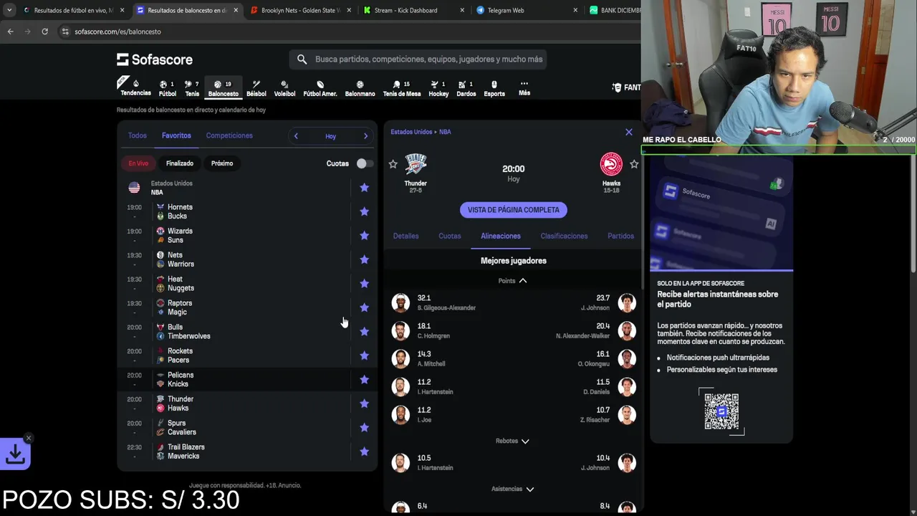The height and width of the screenshot is (516, 917).
Task: Close the match detail panel
Action: tap(629, 132)
